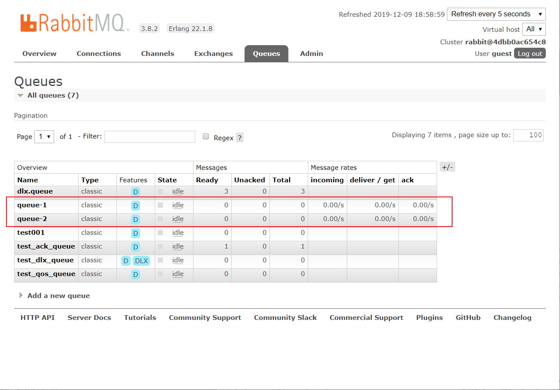The width and height of the screenshot is (560, 390).
Task: Switch to the Connections tab
Action: coord(99,54)
